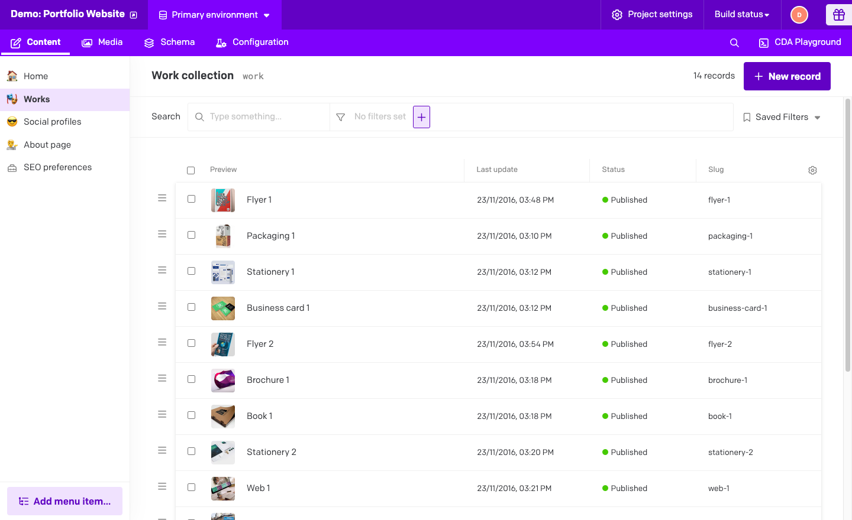Open the Demo: Portfolio Website project title
The image size is (852, 520).
point(67,14)
